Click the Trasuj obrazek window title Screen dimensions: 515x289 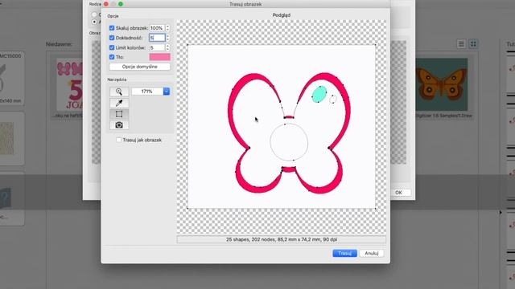(245, 4)
